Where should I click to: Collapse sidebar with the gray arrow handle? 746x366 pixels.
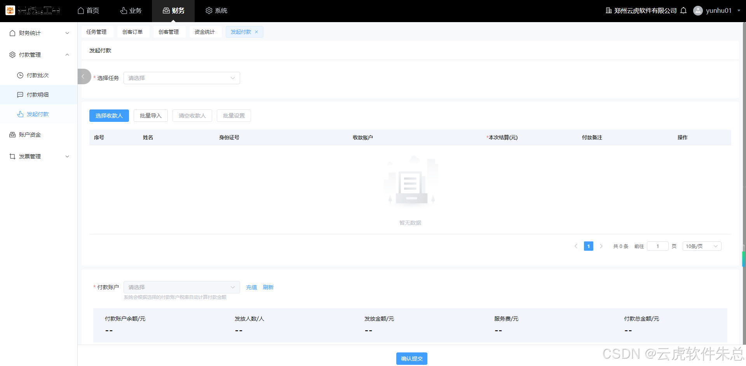(83, 76)
